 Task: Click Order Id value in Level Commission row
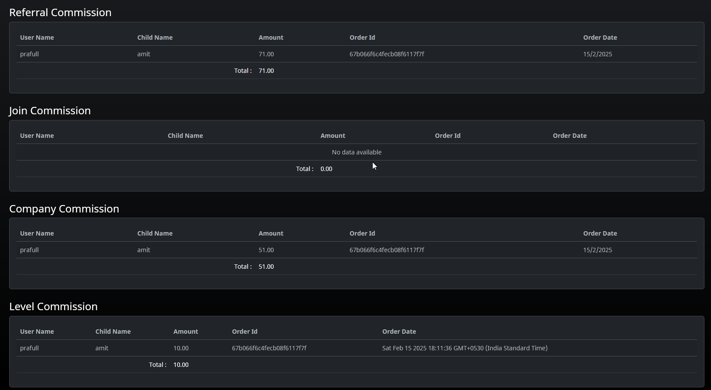tap(269, 348)
